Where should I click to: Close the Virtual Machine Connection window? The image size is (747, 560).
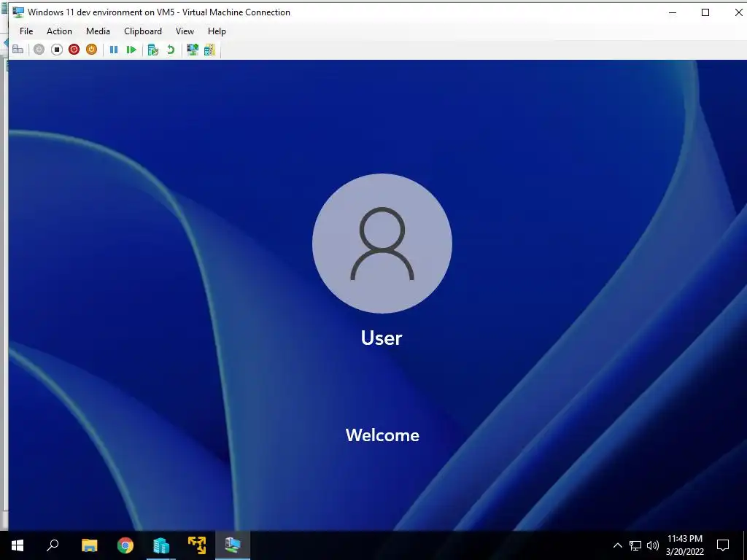pos(738,12)
